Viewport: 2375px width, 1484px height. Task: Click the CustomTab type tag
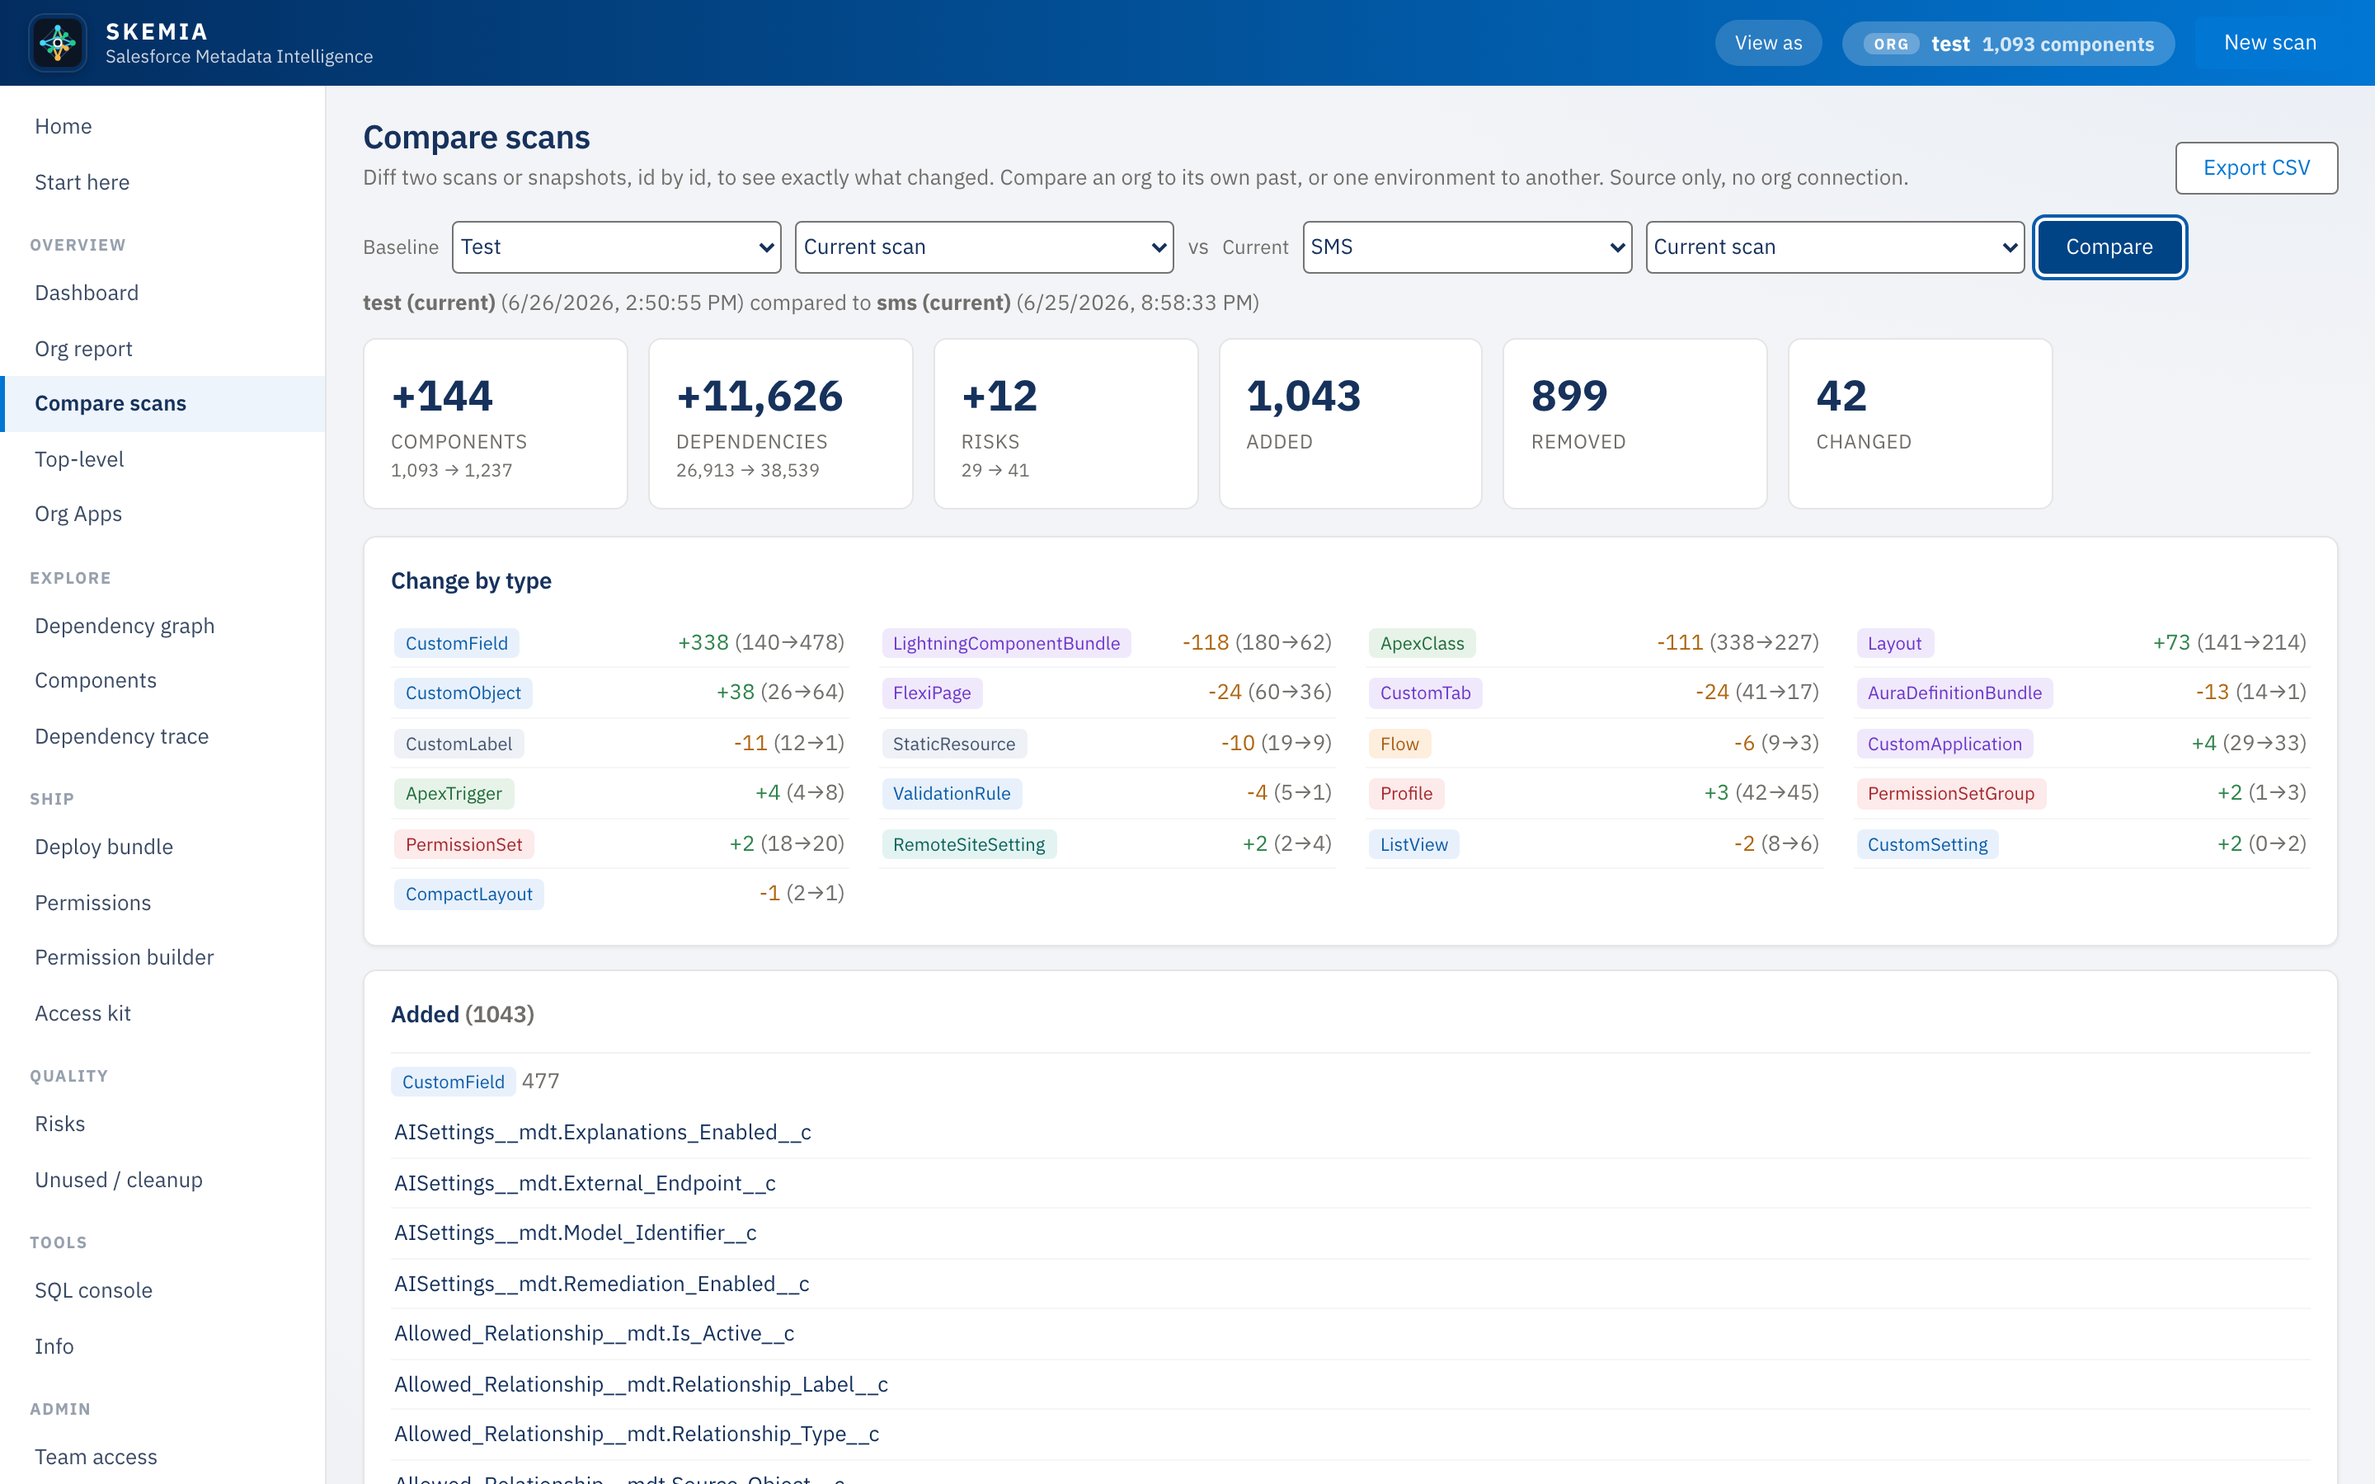[1425, 694]
